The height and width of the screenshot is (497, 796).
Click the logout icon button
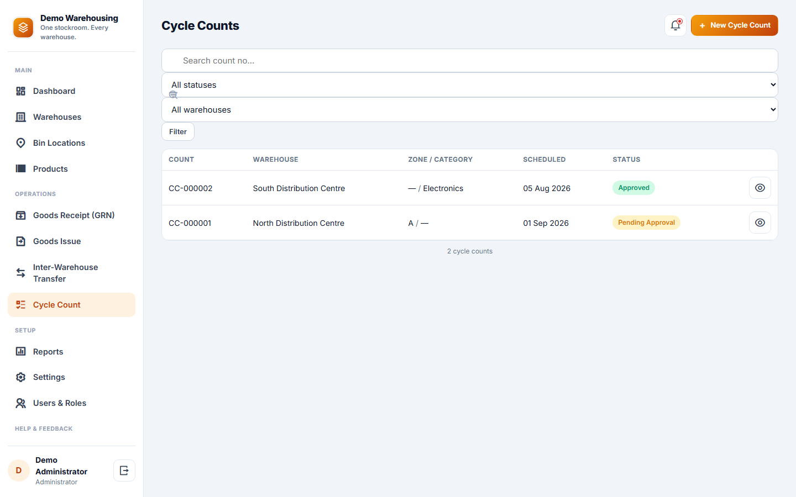point(124,470)
